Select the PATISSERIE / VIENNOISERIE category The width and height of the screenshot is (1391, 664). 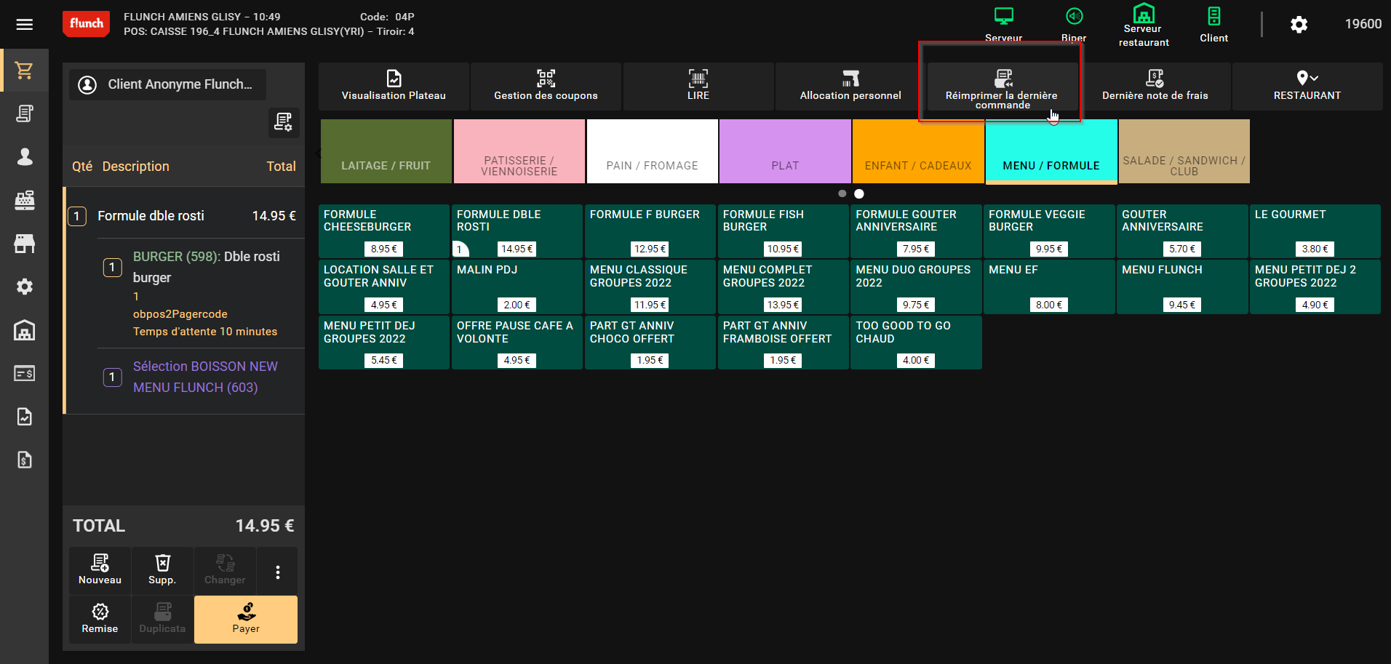[519, 151]
